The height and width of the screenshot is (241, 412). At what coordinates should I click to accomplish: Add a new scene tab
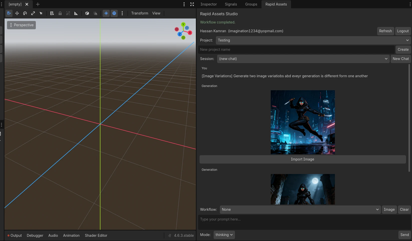(x=38, y=4)
